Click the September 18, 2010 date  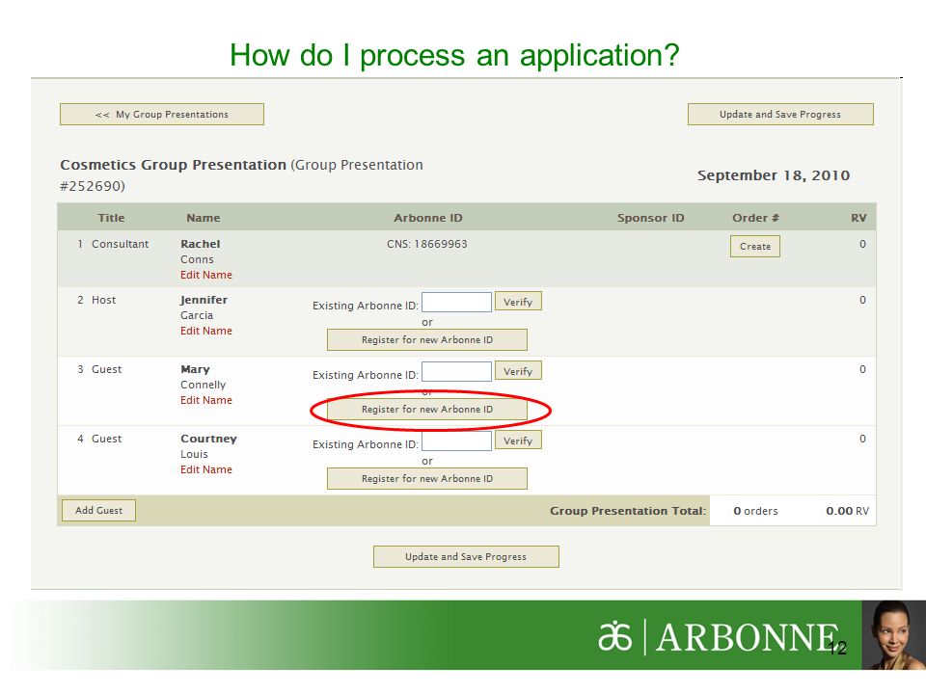click(774, 175)
